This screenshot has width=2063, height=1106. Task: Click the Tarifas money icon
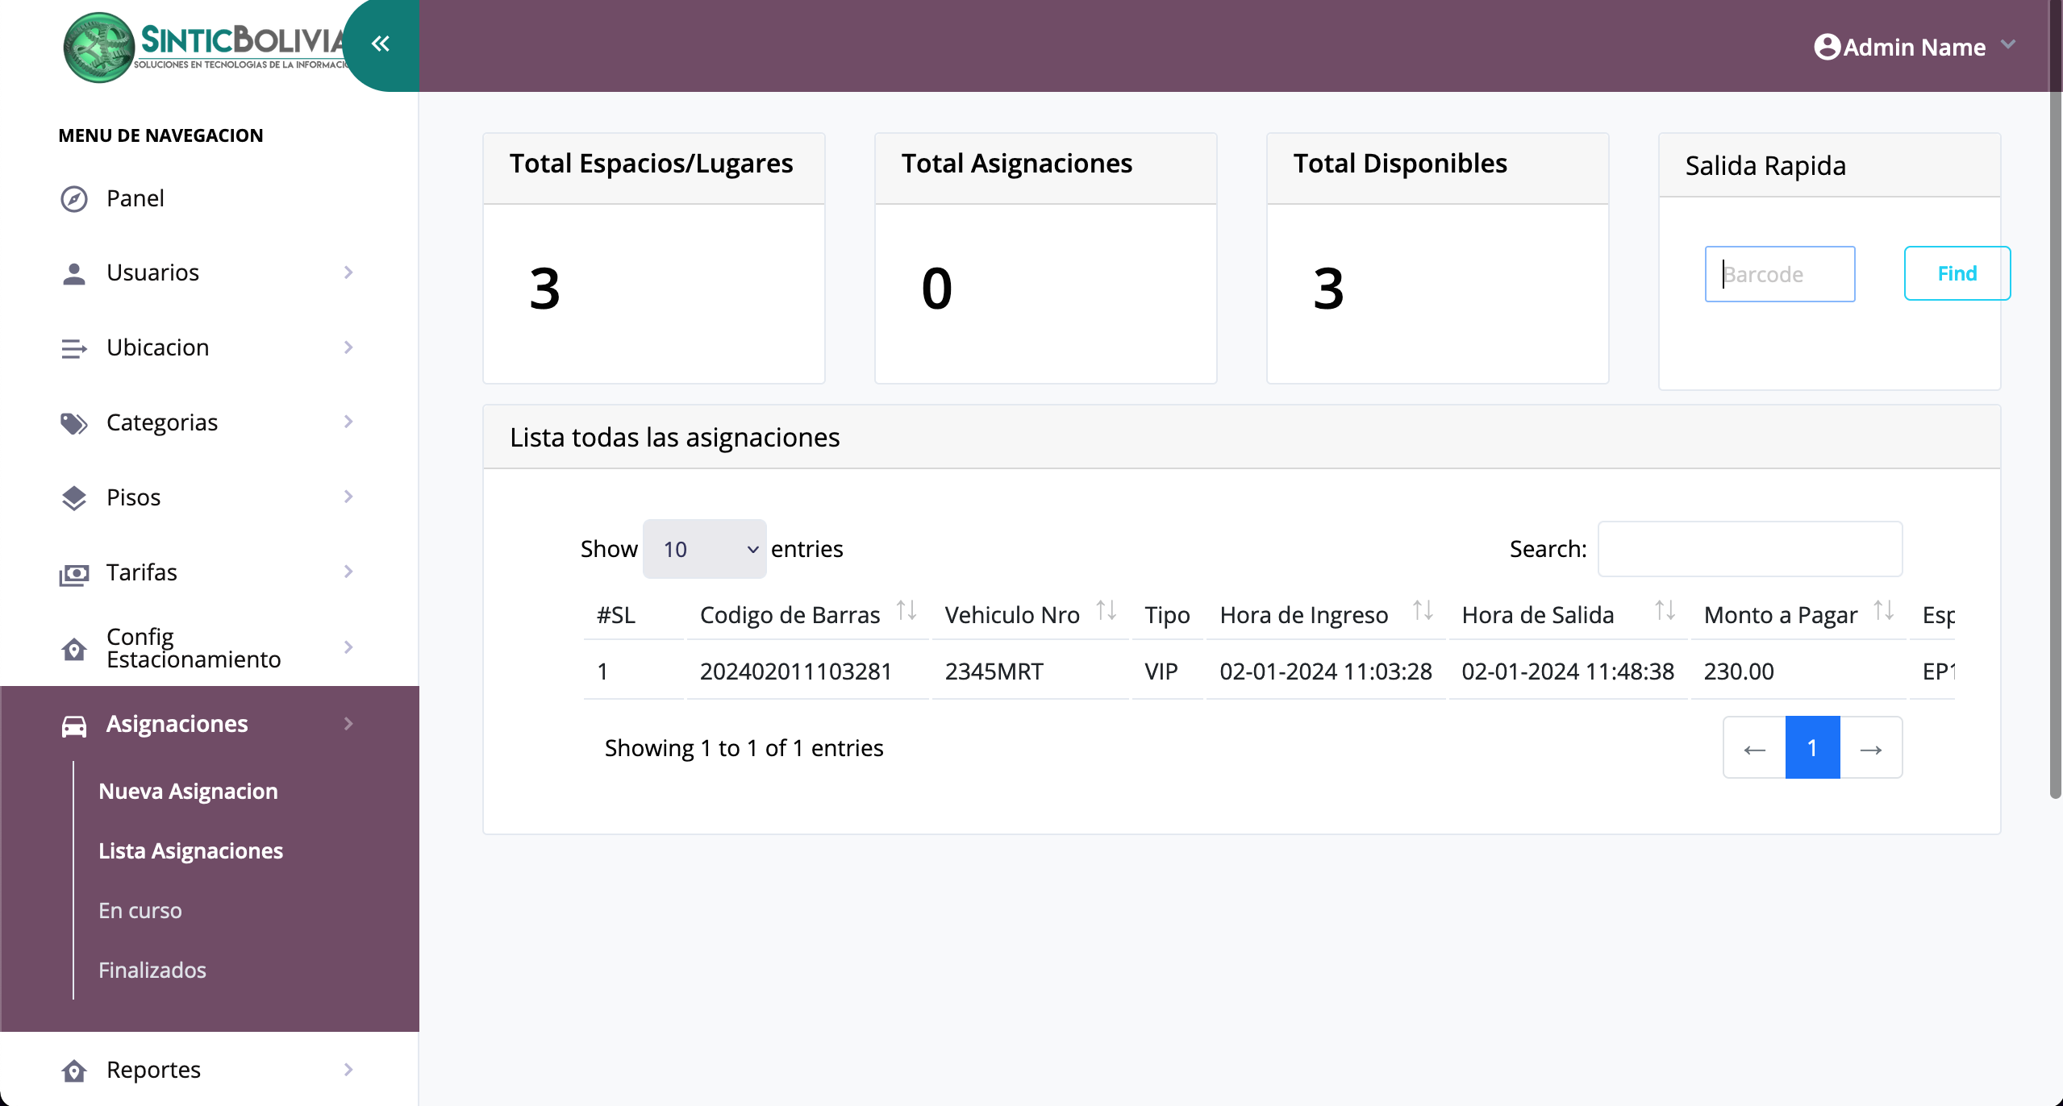pyautogui.click(x=74, y=574)
